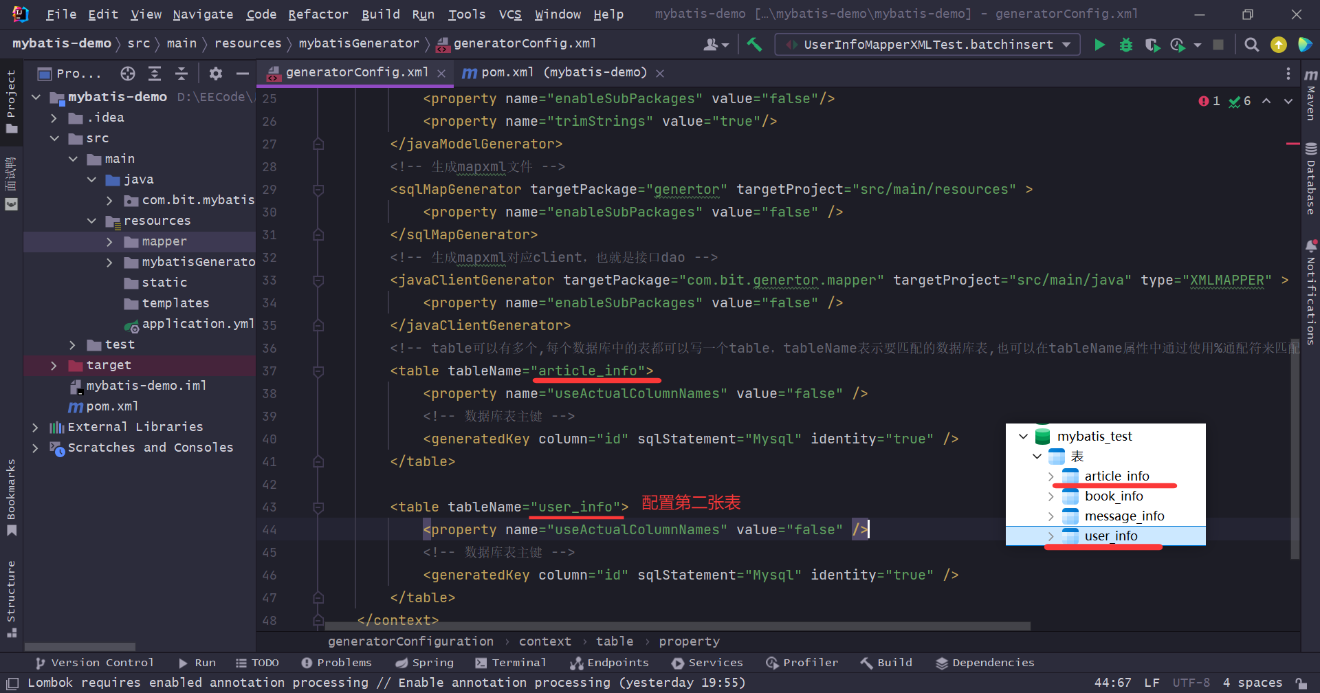The width and height of the screenshot is (1320, 693).
Task: Fold the javaClientGenerator block at line 33
Action: [318, 280]
